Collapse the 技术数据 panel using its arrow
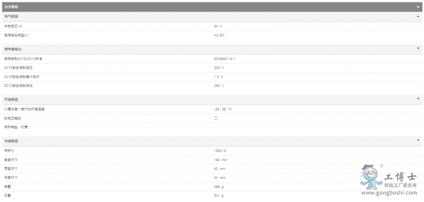The width and height of the screenshot is (424, 202). [418, 7]
